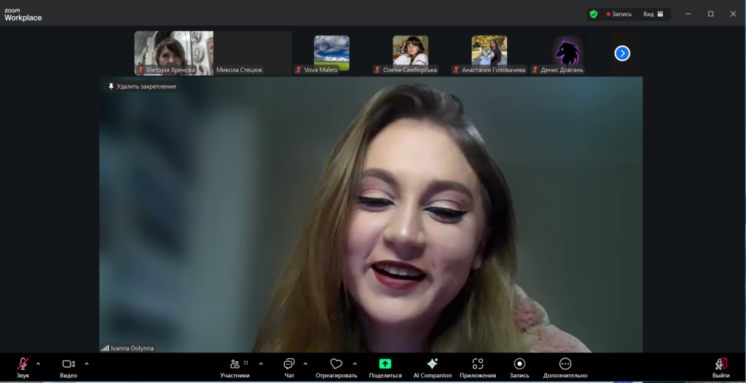This screenshot has width=746, height=383.
Task: Select Олена Самборська's video thumbnail
Action: tap(410, 52)
